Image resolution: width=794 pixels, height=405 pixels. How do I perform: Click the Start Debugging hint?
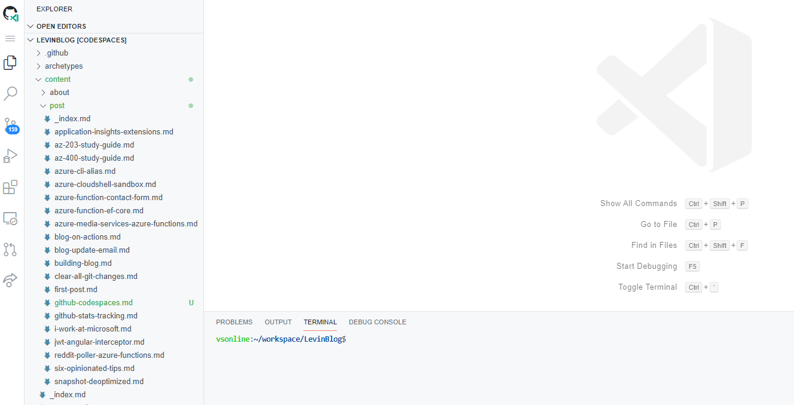pyautogui.click(x=647, y=266)
